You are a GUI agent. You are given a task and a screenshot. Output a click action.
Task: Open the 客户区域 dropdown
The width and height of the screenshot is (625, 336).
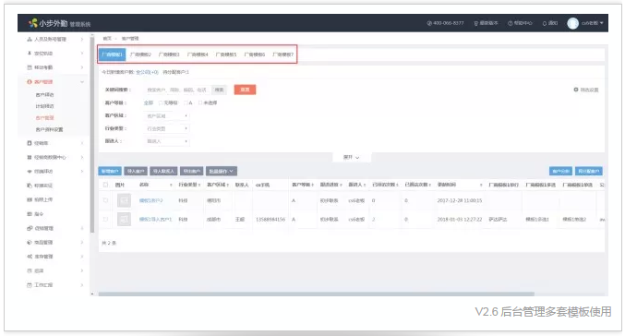point(167,116)
